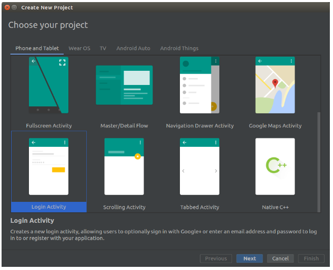Switch to the Wear OS tab

pos(79,48)
